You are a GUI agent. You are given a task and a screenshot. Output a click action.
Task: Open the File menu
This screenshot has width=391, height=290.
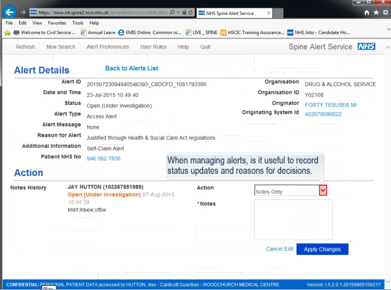click(x=9, y=23)
